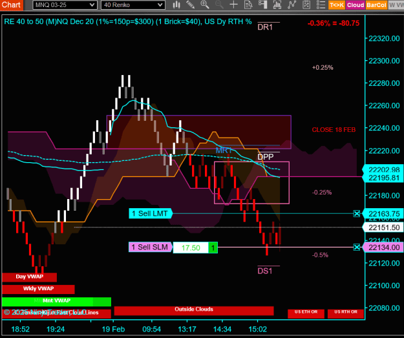
Task: Click the -0.5% level label
Action: (320, 255)
